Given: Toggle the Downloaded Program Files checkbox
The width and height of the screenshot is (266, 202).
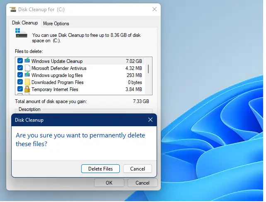Looking at the screenshot, I should click(x=20, y=82).
